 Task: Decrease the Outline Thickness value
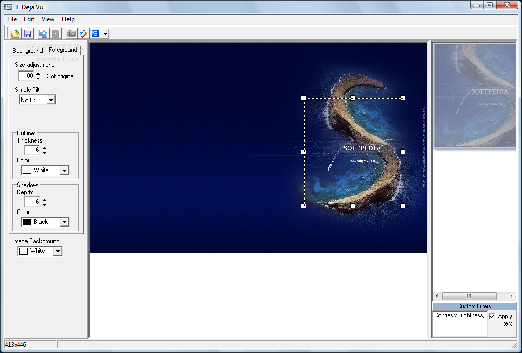click(x=44, y=152)
